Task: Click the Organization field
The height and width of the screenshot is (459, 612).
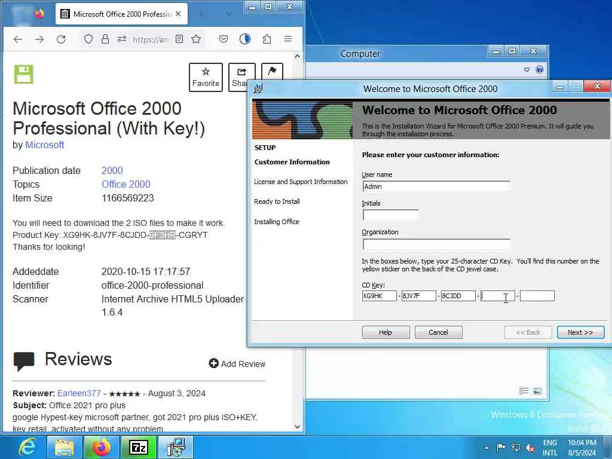Action: click(x=436, y=244)
